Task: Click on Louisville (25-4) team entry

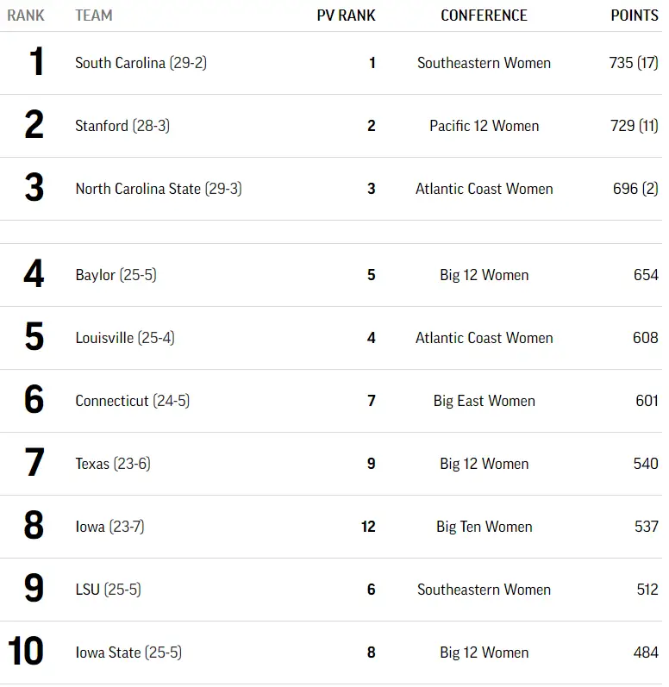Action: pos(124,338)
